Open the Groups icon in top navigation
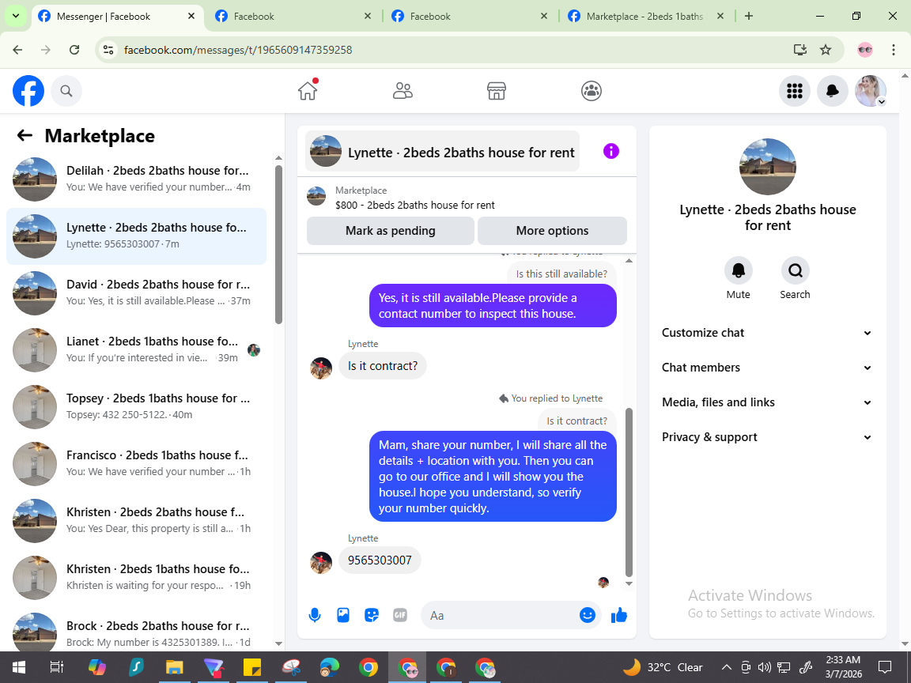 [x=591, y=91]
